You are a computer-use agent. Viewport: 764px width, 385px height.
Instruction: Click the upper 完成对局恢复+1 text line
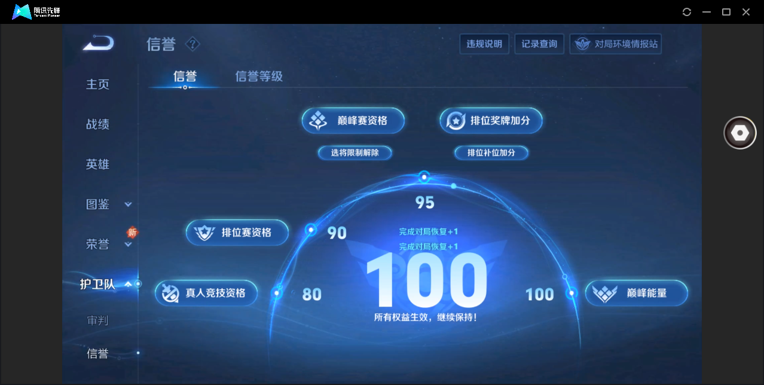[x=429, y=232]
